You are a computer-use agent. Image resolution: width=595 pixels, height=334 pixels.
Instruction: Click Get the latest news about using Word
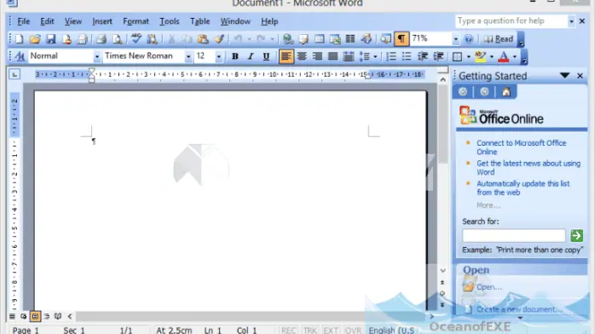click(529, 168)
